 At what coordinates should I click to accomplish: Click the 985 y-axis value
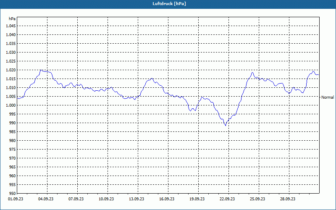point(13,132)
